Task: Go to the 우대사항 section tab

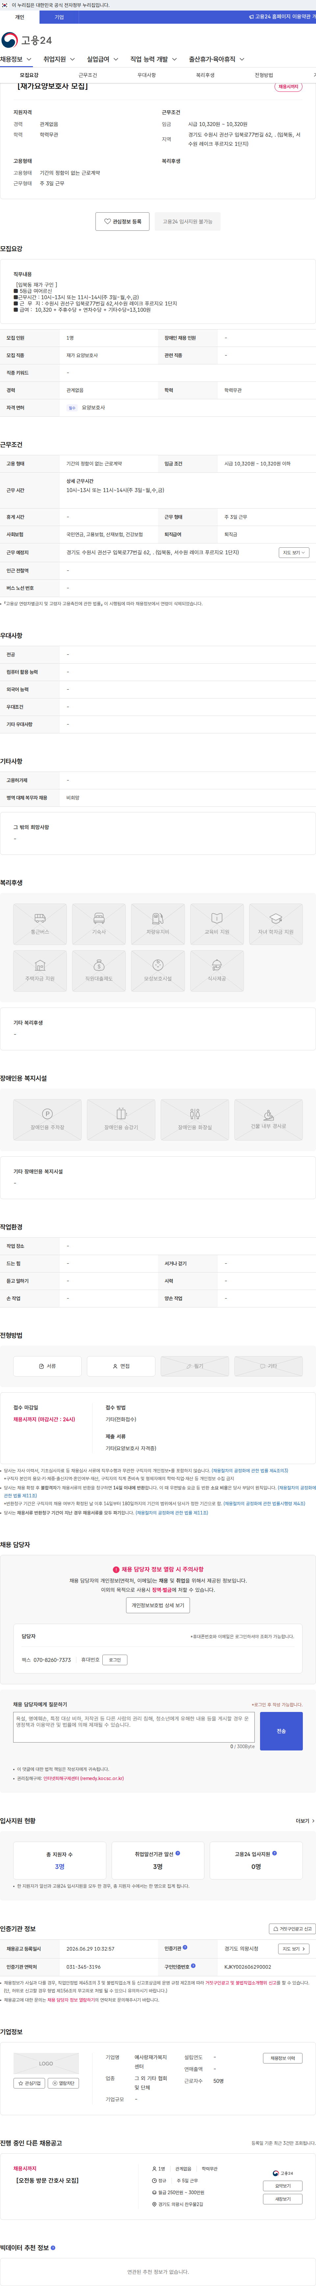Action: click(146, 75)
